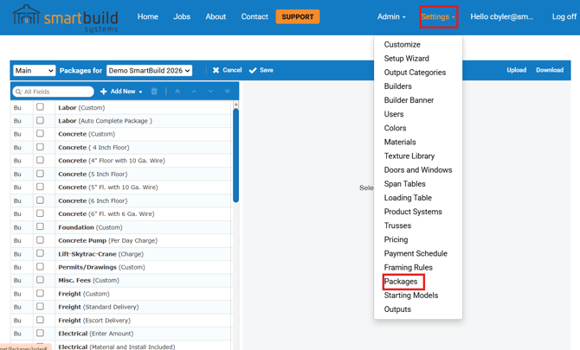Enable checkbox for Freight (Standard Delivery)
580x350 pixels.
click(40, 307)
